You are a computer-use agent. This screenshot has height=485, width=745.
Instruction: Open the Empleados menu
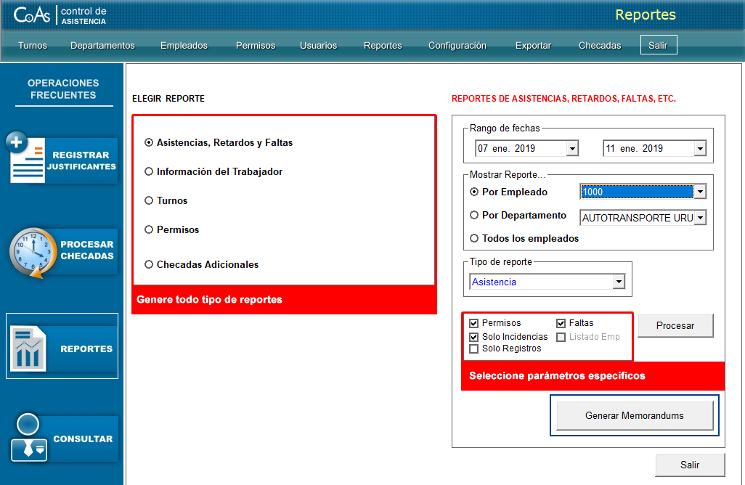[184, 45]
